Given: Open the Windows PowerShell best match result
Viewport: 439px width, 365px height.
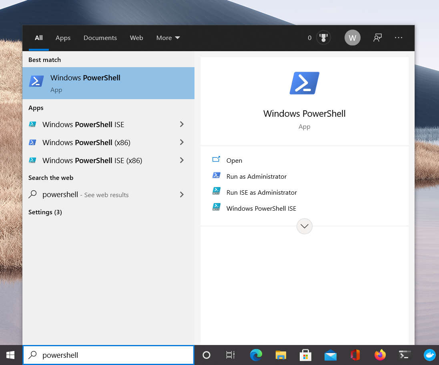Looking at the screenshot, I should coord(108,83).
